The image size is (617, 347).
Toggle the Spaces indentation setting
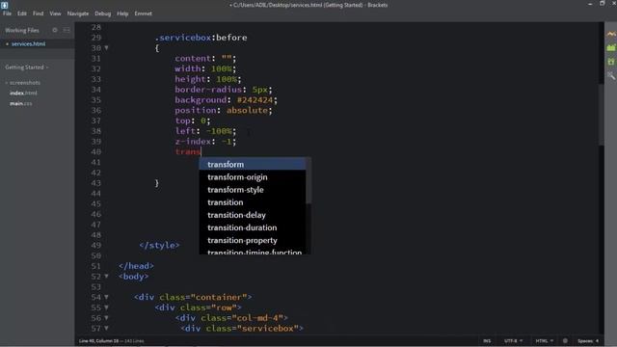pyautogui.click(x=588, y=340)
